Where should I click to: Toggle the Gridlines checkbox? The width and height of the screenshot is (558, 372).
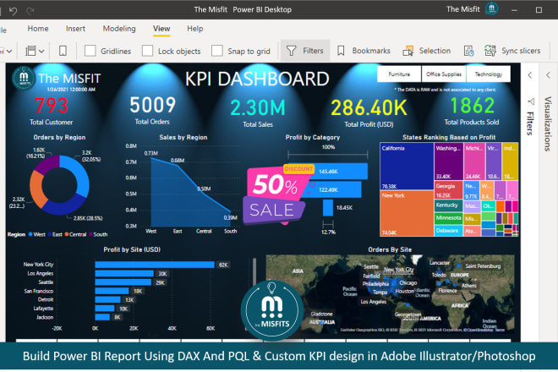tap(90, 51)
